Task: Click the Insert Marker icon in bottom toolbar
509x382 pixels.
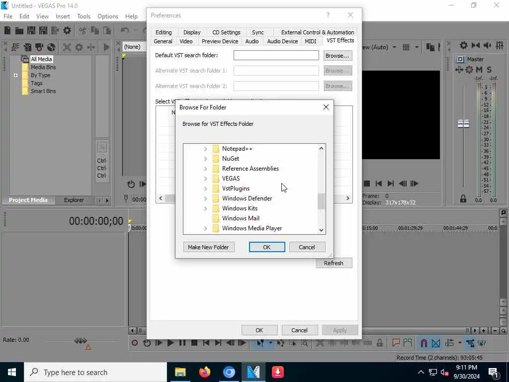Action: [x=396, y=343]
